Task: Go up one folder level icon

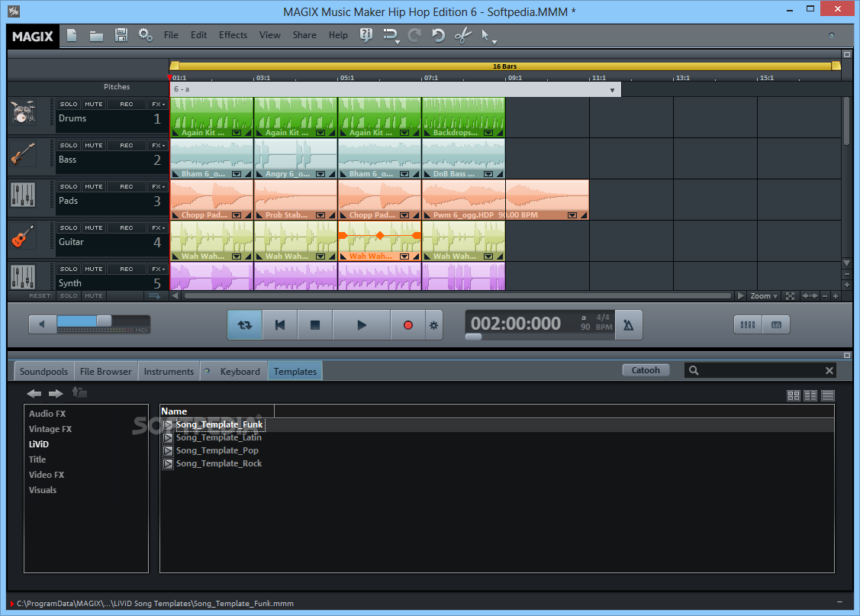Action: 79,392
